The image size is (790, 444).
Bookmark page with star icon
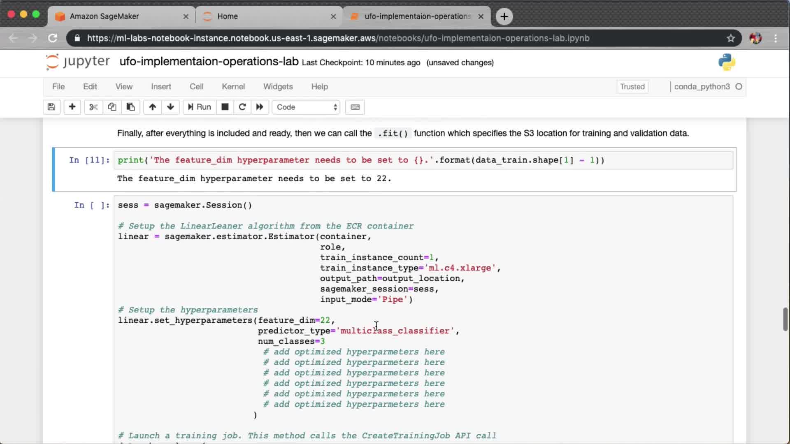(x=731, y=38)
